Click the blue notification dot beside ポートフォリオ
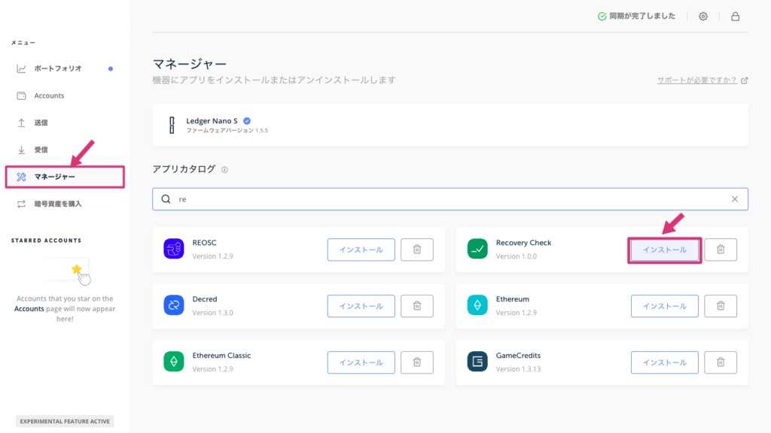771x433 pixels. point(111,68)
